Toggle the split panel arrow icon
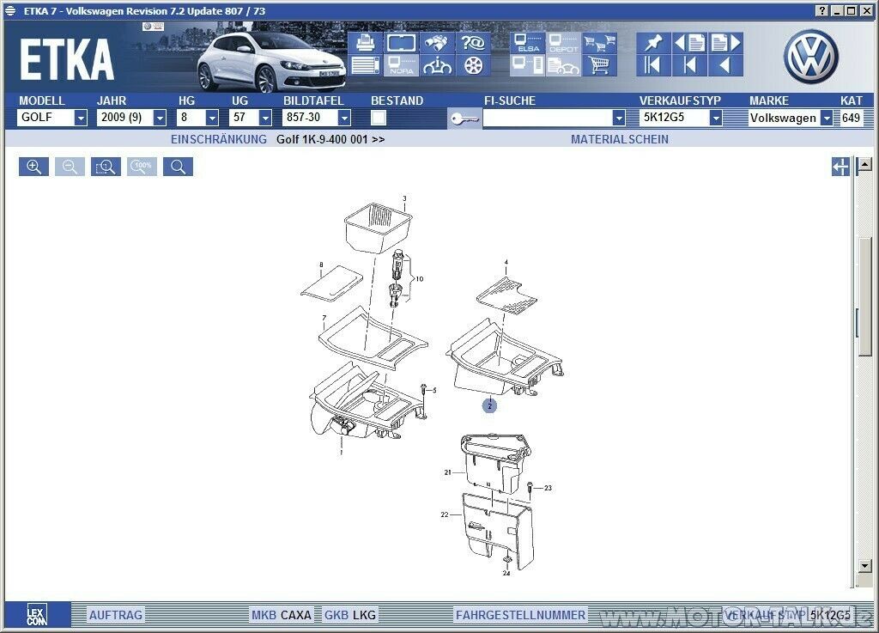Viewport: 879px width, 633px height. 840,167
